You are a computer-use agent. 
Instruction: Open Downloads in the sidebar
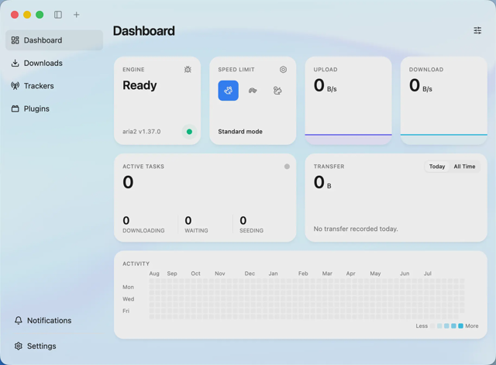[54, 63]
